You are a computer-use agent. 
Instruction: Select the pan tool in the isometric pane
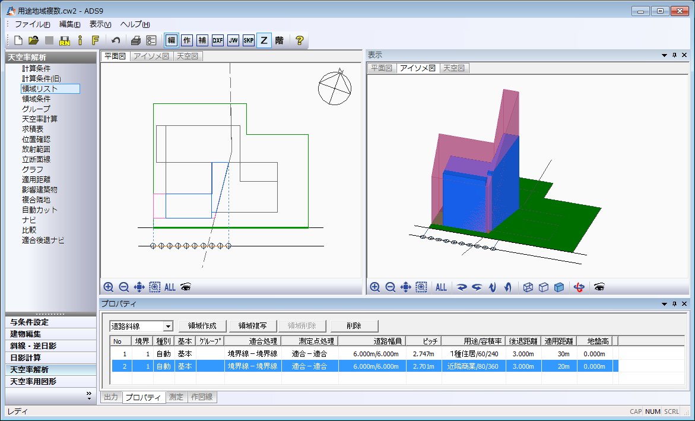pos(405,287)
